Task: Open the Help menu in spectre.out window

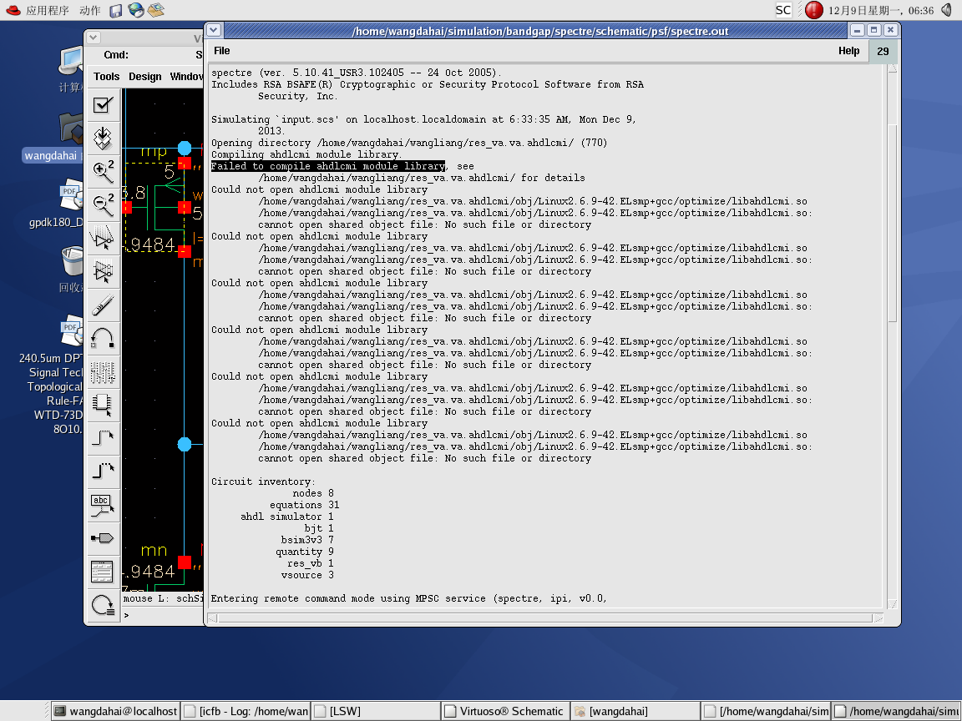Action: (x=849, y=51)
